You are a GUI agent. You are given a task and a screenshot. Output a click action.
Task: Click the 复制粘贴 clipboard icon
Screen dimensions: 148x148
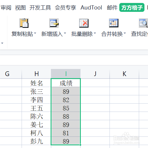point(24,23)
